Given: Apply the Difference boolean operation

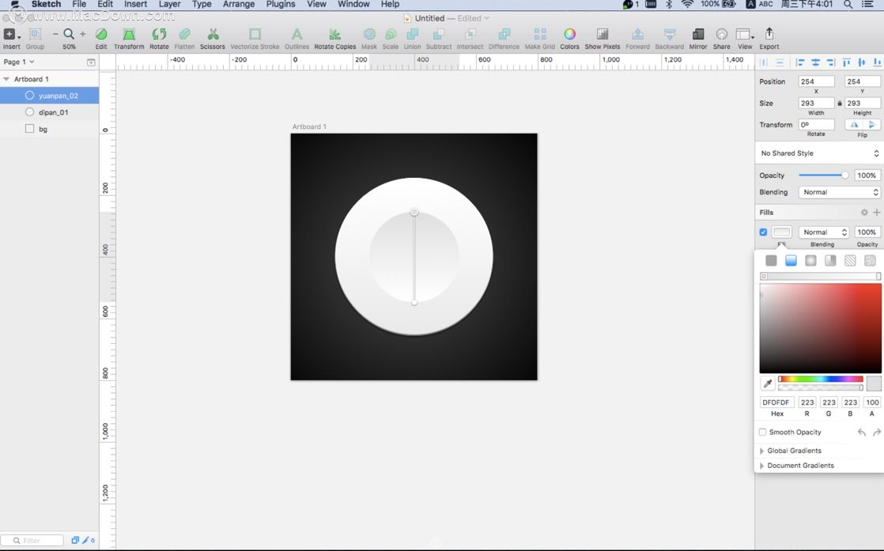Looking at the screenshot, I should [x=504, y=35].
